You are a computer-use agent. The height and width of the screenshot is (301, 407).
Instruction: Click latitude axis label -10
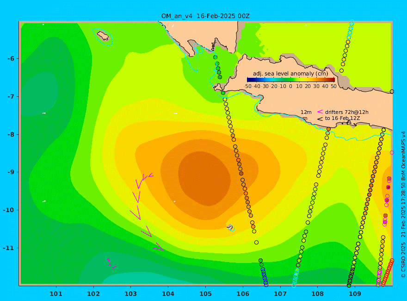point(9,210)
